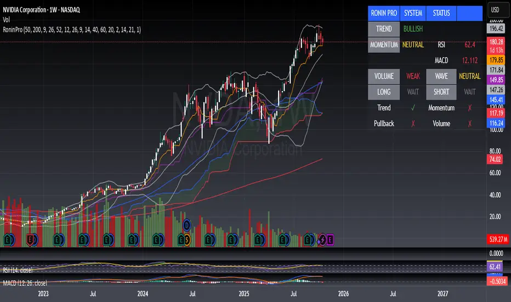This screenshot has height=302, width=511.
Task: Click the MACD (12, 26, close) legend
Action: point(25,283)
